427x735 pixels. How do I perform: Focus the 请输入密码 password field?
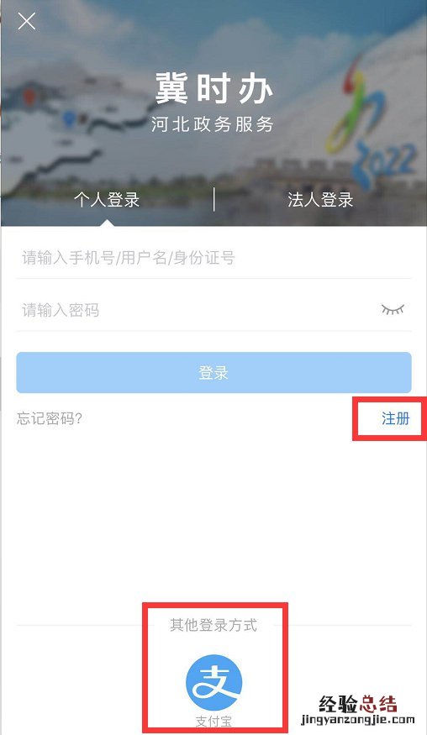tap(197, 310)
